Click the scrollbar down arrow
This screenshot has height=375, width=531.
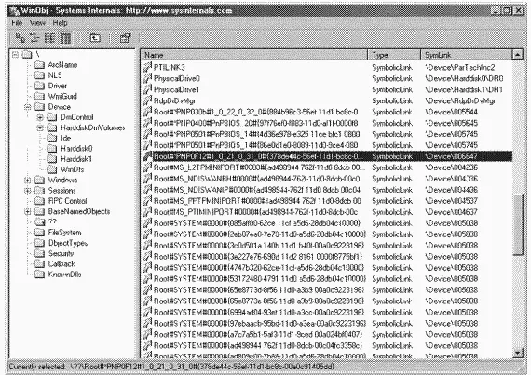(518, 353)
